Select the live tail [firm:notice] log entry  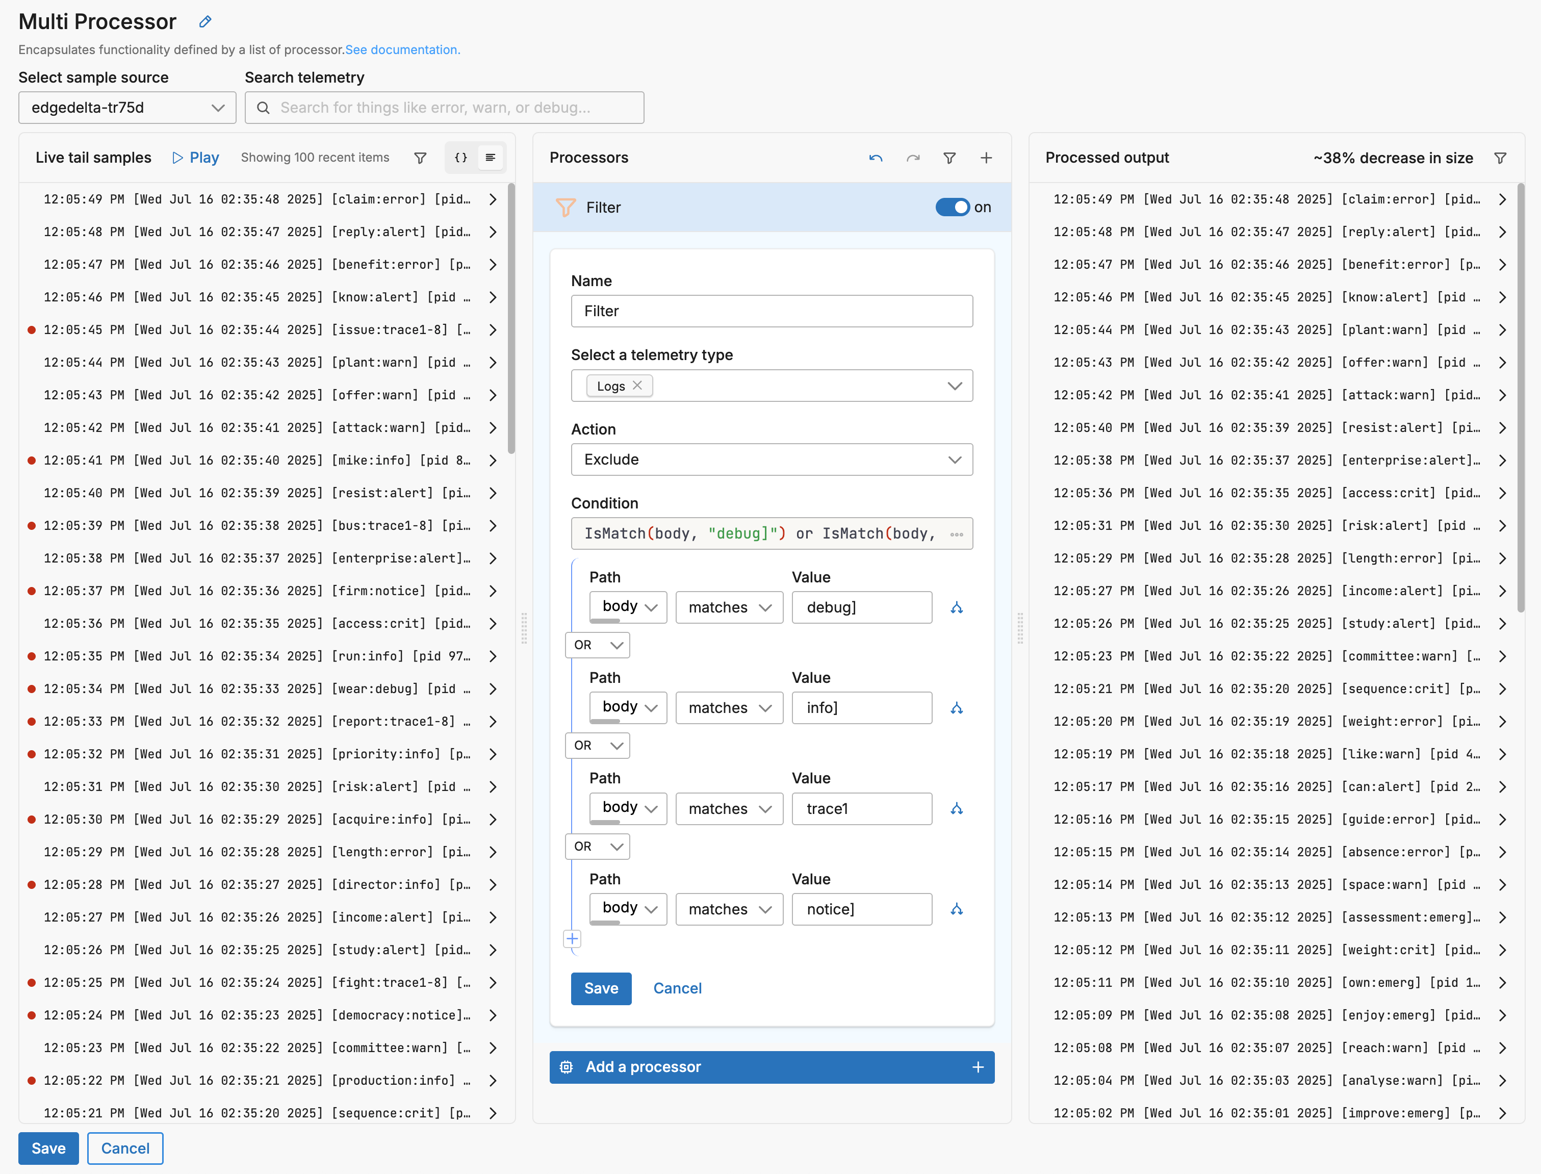(x=257, y=591)
